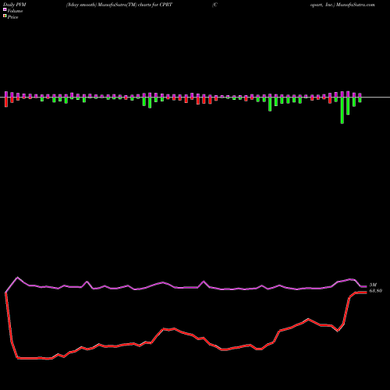The height and width of the screenshot is (390, 390).
Task: Click the tallest green bar in the chart
Action: (x=342, y=110)
